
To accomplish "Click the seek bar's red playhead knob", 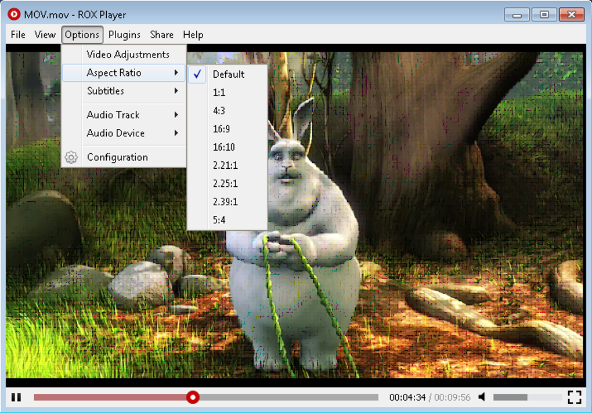I will (x=193, y=397).
